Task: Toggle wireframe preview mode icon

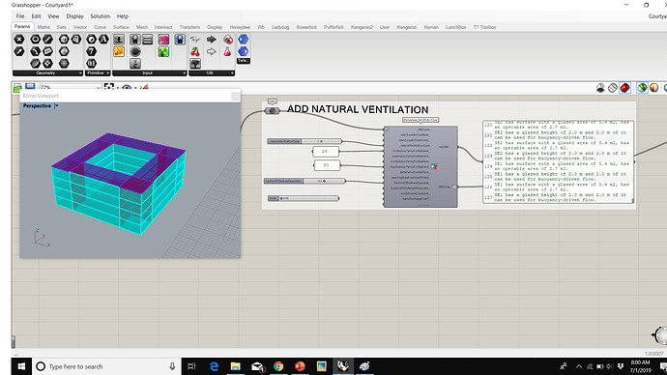Action: coord(613,88)
